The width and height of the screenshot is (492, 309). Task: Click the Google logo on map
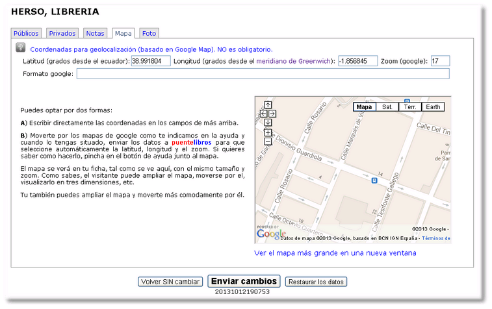(x=271, y=234)
